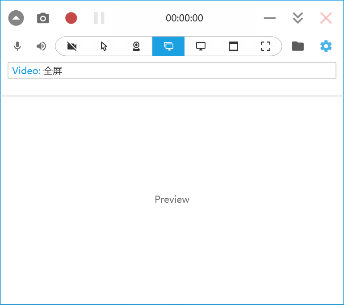Open the Video source field showing 全屏
The width and height of the screenshot is (344, 305).
click(x=172, y=71)
